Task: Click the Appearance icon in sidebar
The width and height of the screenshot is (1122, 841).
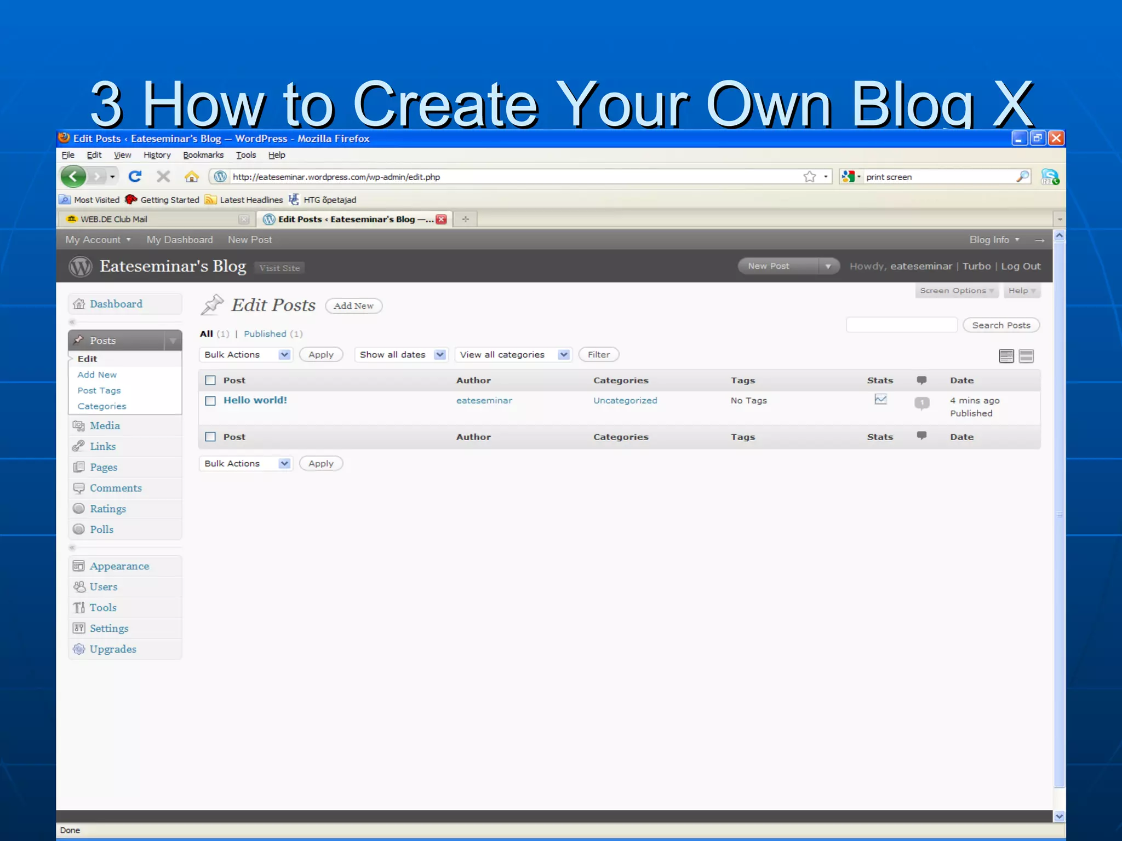Action: click(x=79, y=566)
